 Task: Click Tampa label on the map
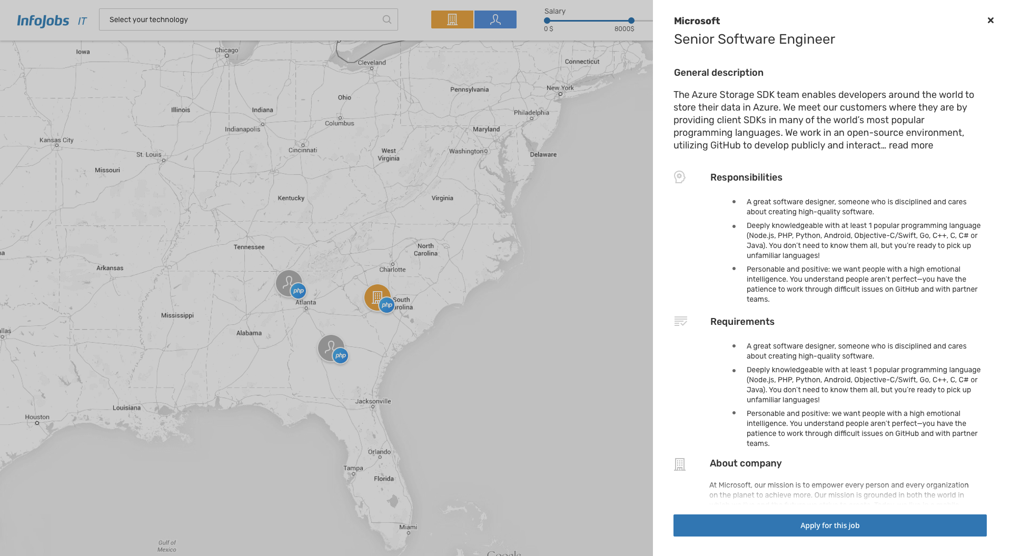coord(353,468)
